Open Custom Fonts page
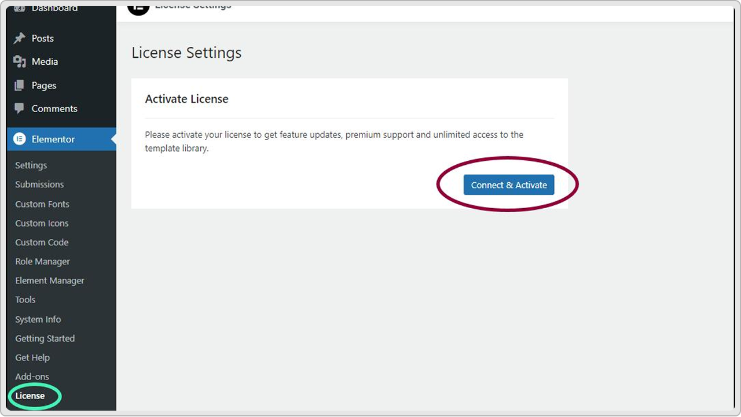The height and width of the screenshot is (417, 741). (x=42, y=204)
